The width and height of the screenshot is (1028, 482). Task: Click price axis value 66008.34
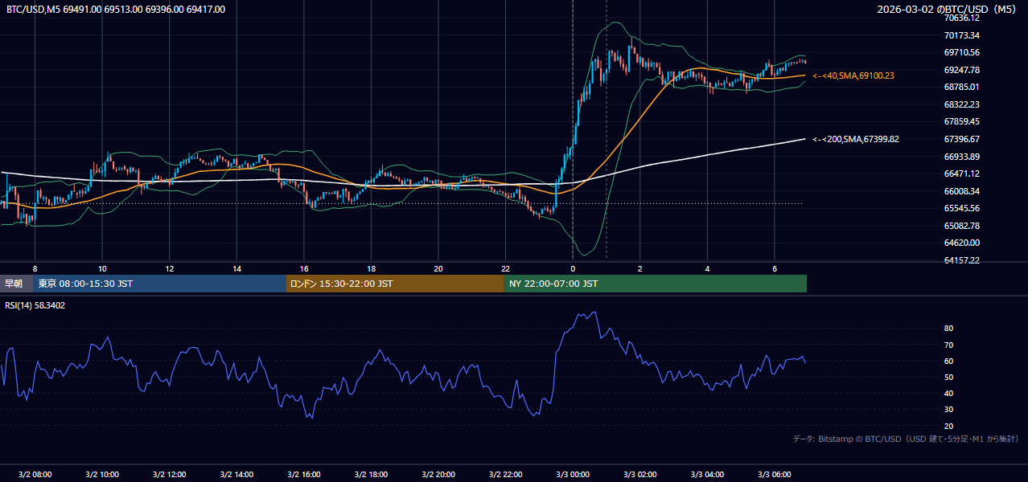click(962, 191)
